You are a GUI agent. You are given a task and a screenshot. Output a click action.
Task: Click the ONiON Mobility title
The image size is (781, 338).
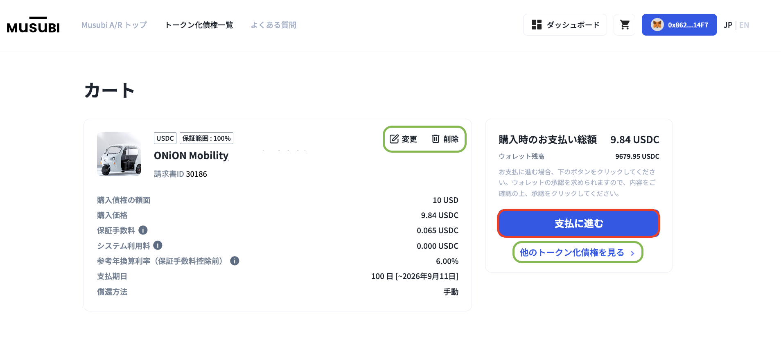click(191, 156)
